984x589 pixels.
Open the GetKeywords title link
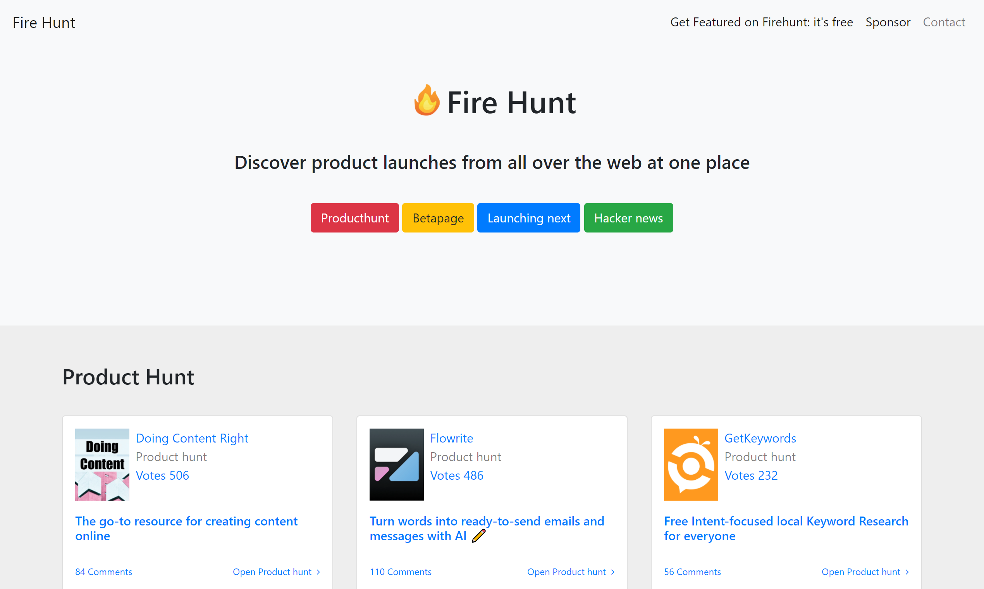(x=760, y=438)
